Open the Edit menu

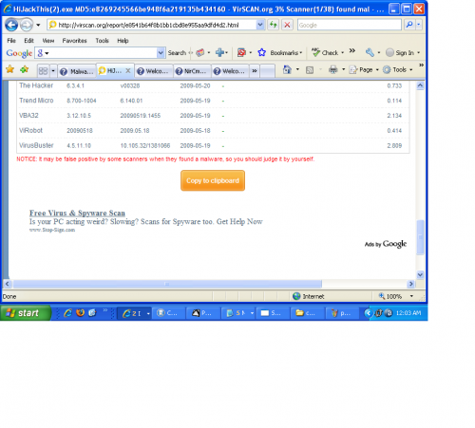click(28, 41)
